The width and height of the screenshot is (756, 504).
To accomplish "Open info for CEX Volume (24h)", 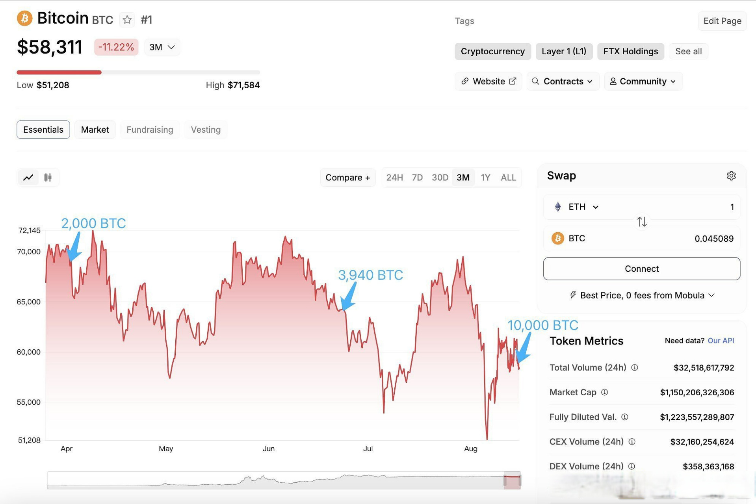I will (x=632, y=442).
